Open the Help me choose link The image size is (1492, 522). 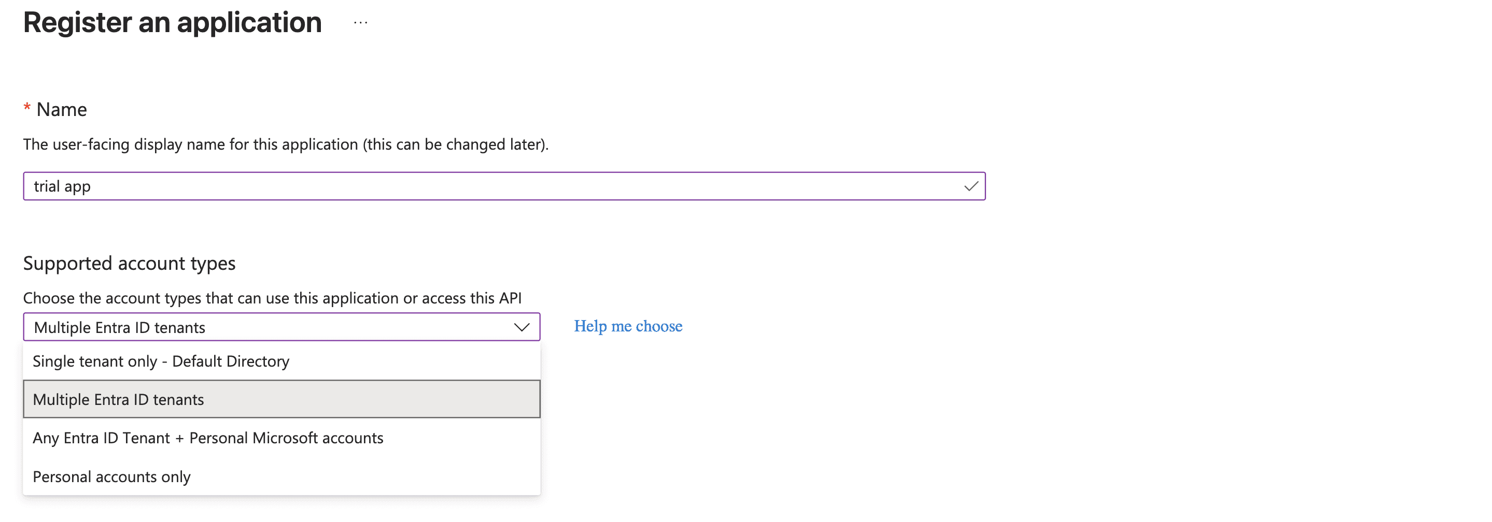(628, 326)
